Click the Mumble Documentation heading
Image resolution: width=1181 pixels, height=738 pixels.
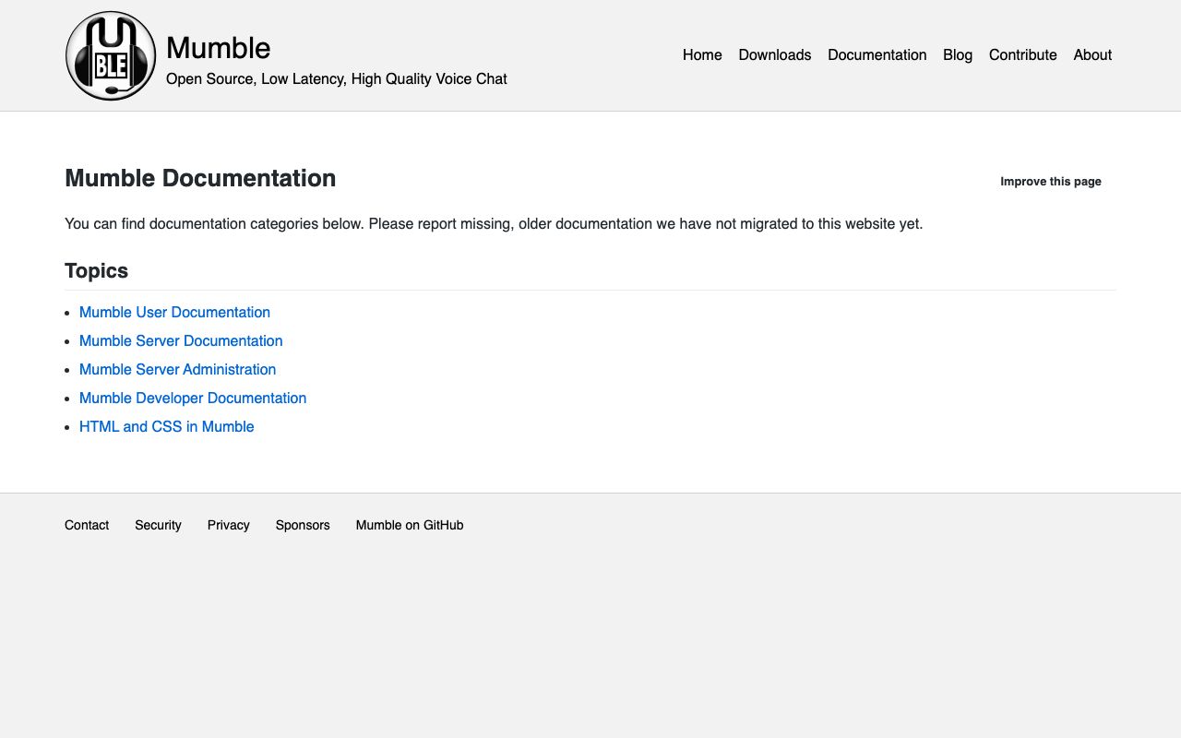tap(200, 178)
